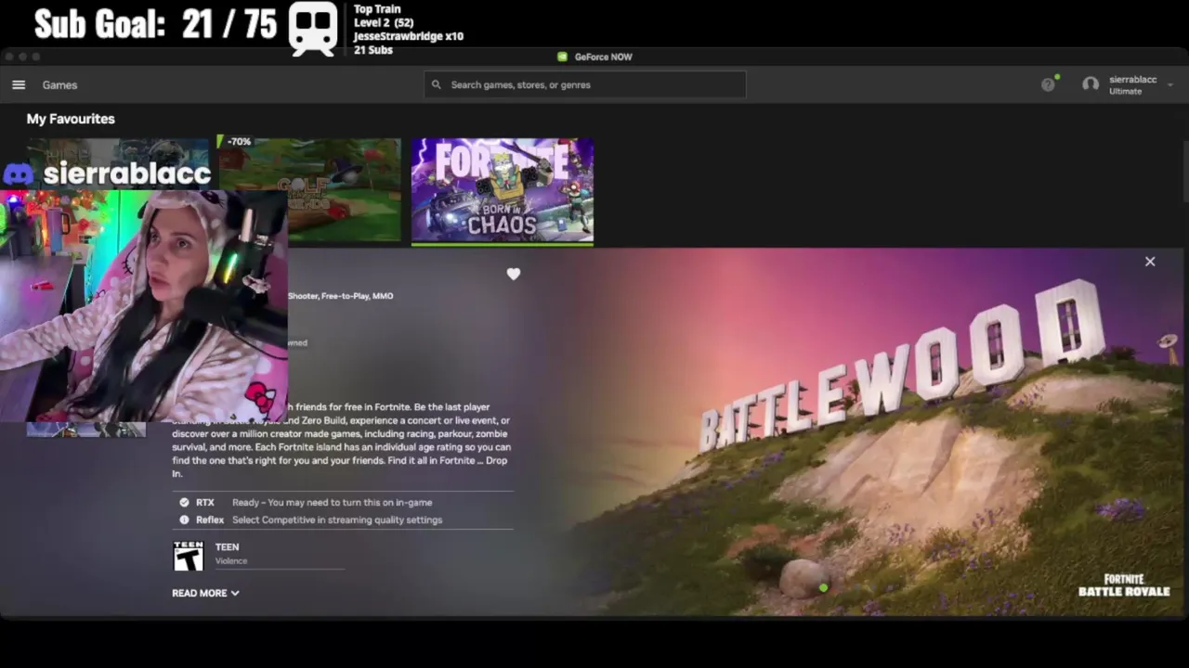Click the user profile avatar icon
1189x668 pixels.
coord(1091,84)
